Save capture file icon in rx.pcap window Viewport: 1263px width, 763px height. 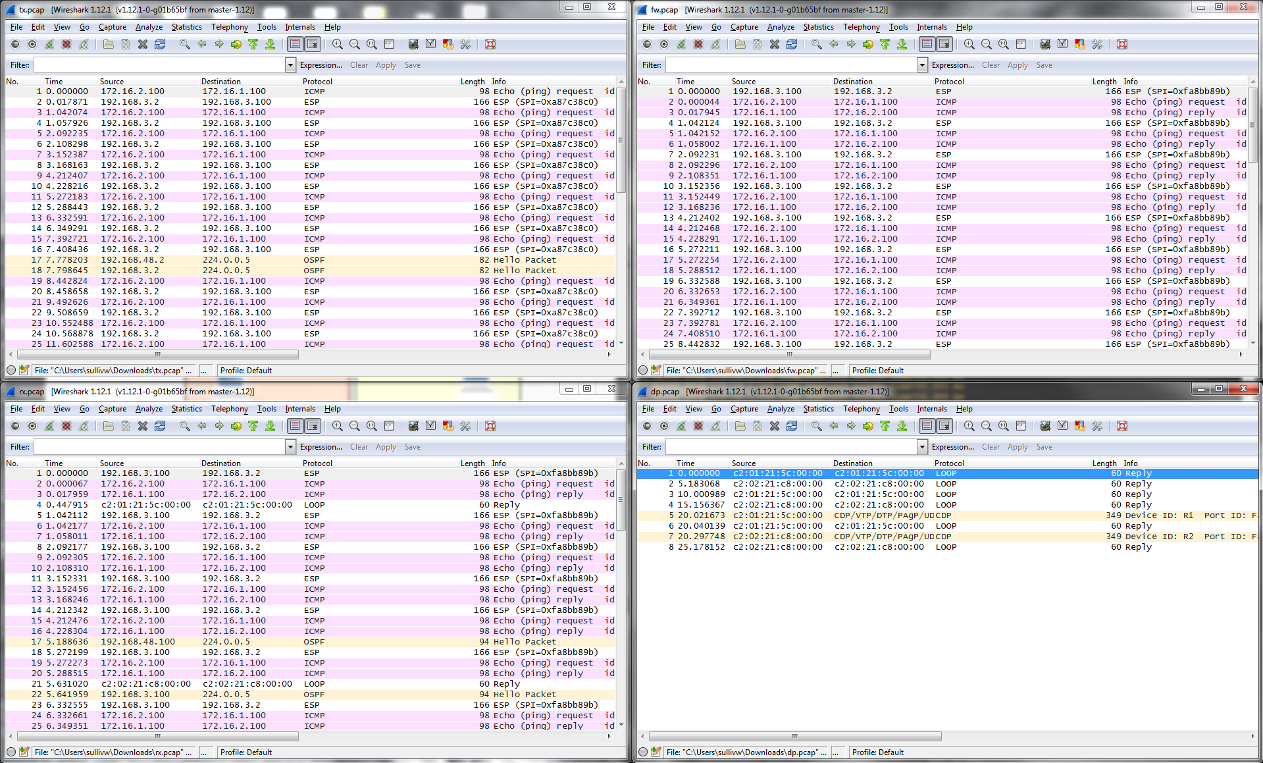pyautogui.click(x=126, y=426)
